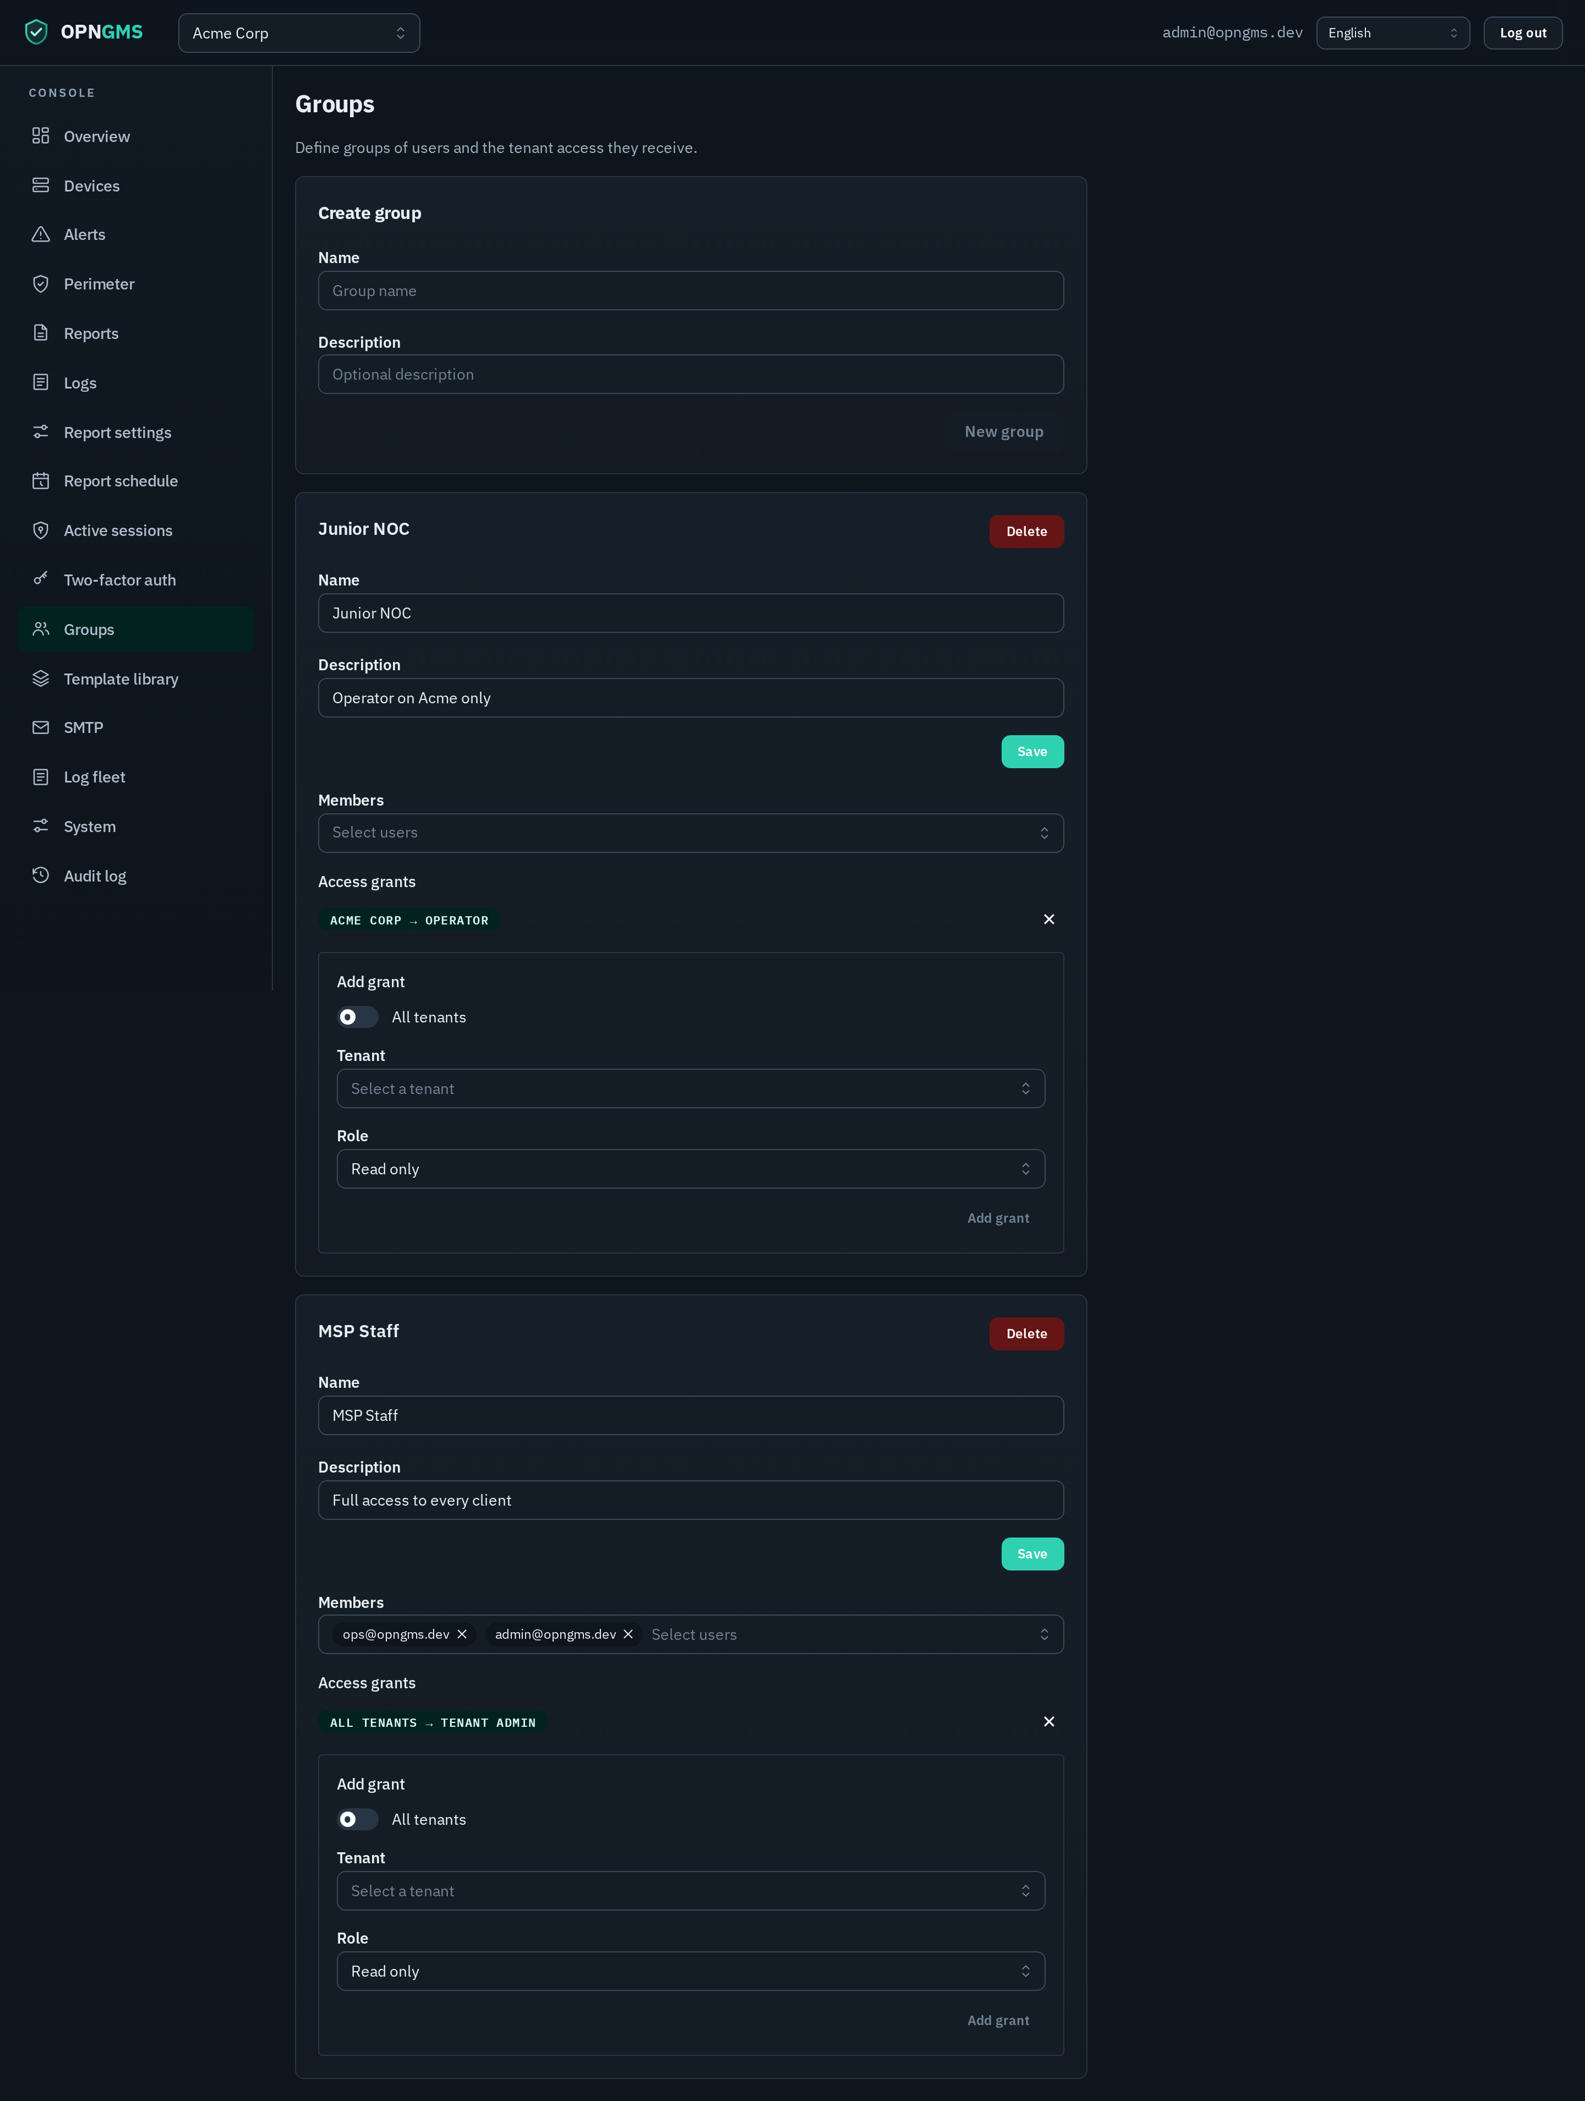Image resolution: width=1585 pixels, height=2101 pixels.
Task: Go to Overview page
Action: coord(136,136)
